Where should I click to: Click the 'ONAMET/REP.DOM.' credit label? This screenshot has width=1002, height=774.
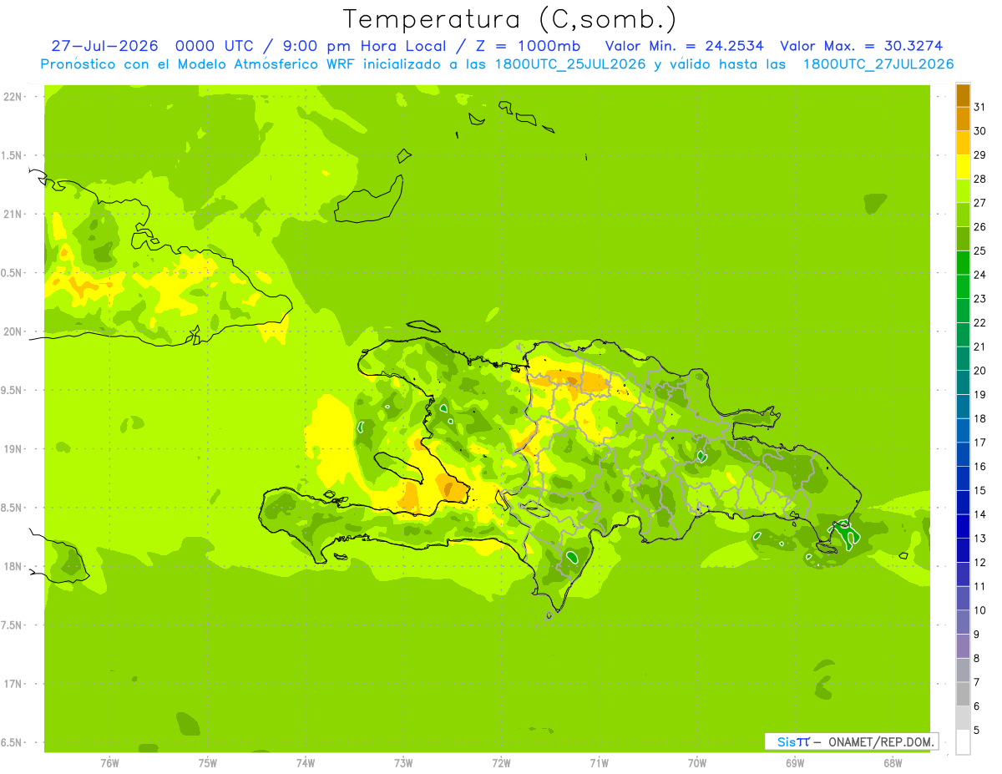[880, 741]
